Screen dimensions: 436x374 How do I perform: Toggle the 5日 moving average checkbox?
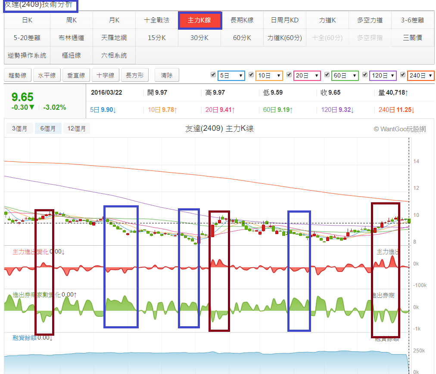tap(213, 75)
